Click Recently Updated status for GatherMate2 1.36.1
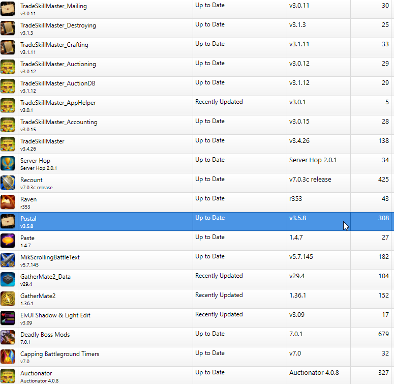The width and height of the screenshot is (394, 384). 219,295
